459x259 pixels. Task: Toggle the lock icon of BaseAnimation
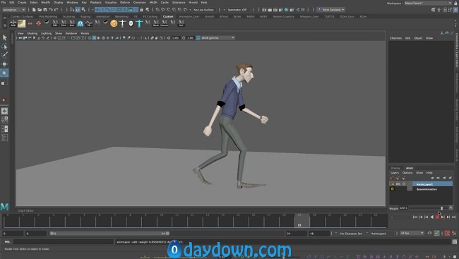click(x=393, y=189)
